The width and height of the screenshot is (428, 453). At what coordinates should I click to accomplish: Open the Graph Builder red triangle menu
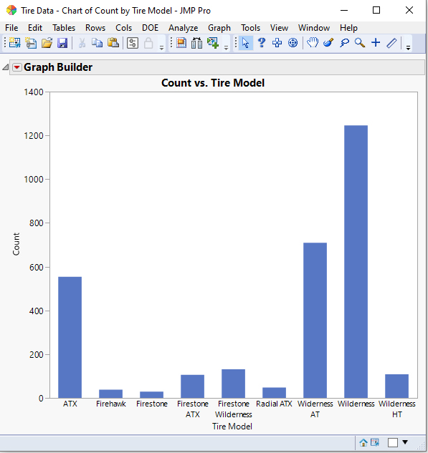17,67
